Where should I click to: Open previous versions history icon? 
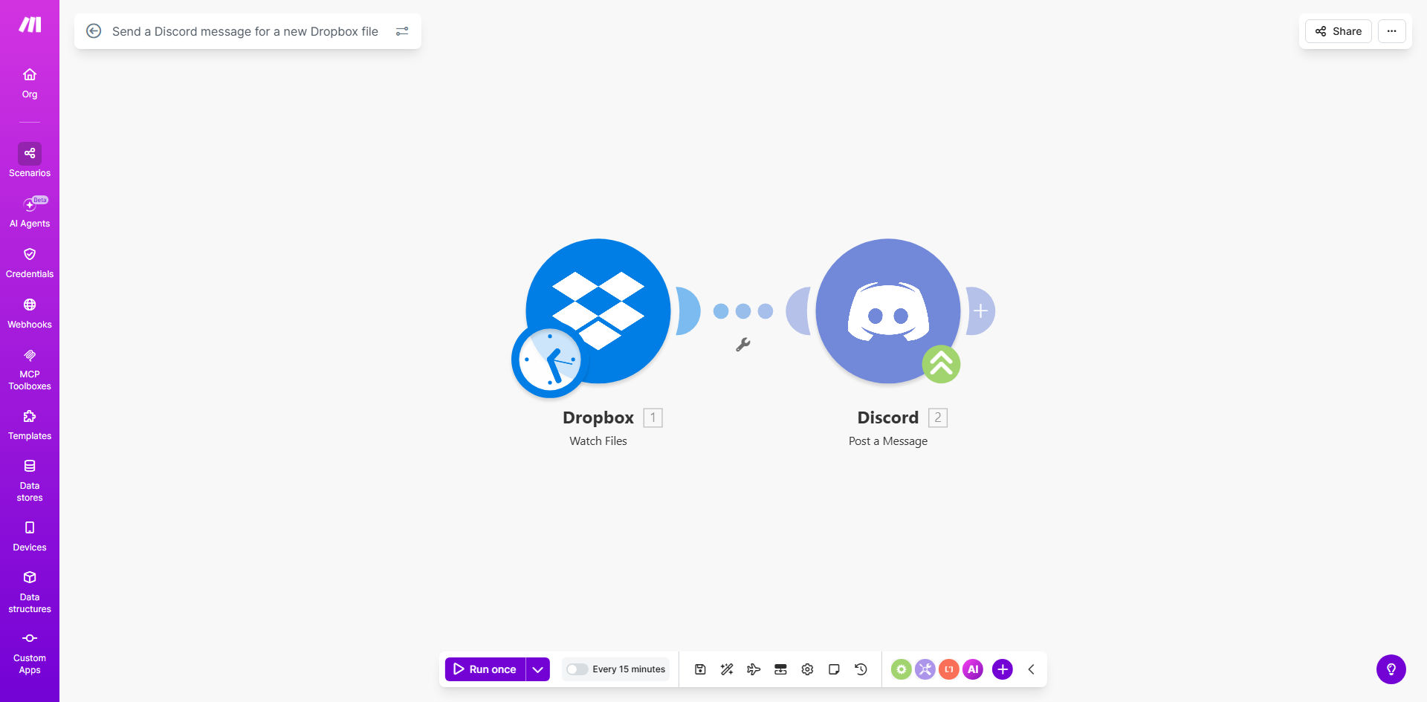[861, 669]
